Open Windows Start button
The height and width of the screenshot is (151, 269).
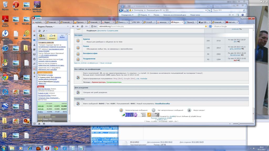(x=4, y=148)
